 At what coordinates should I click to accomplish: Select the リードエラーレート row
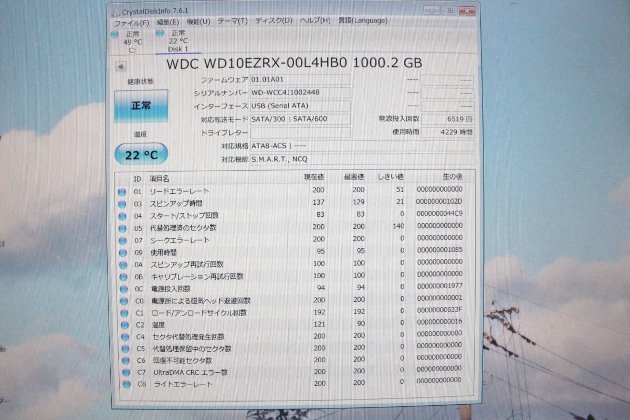[294, 191]
